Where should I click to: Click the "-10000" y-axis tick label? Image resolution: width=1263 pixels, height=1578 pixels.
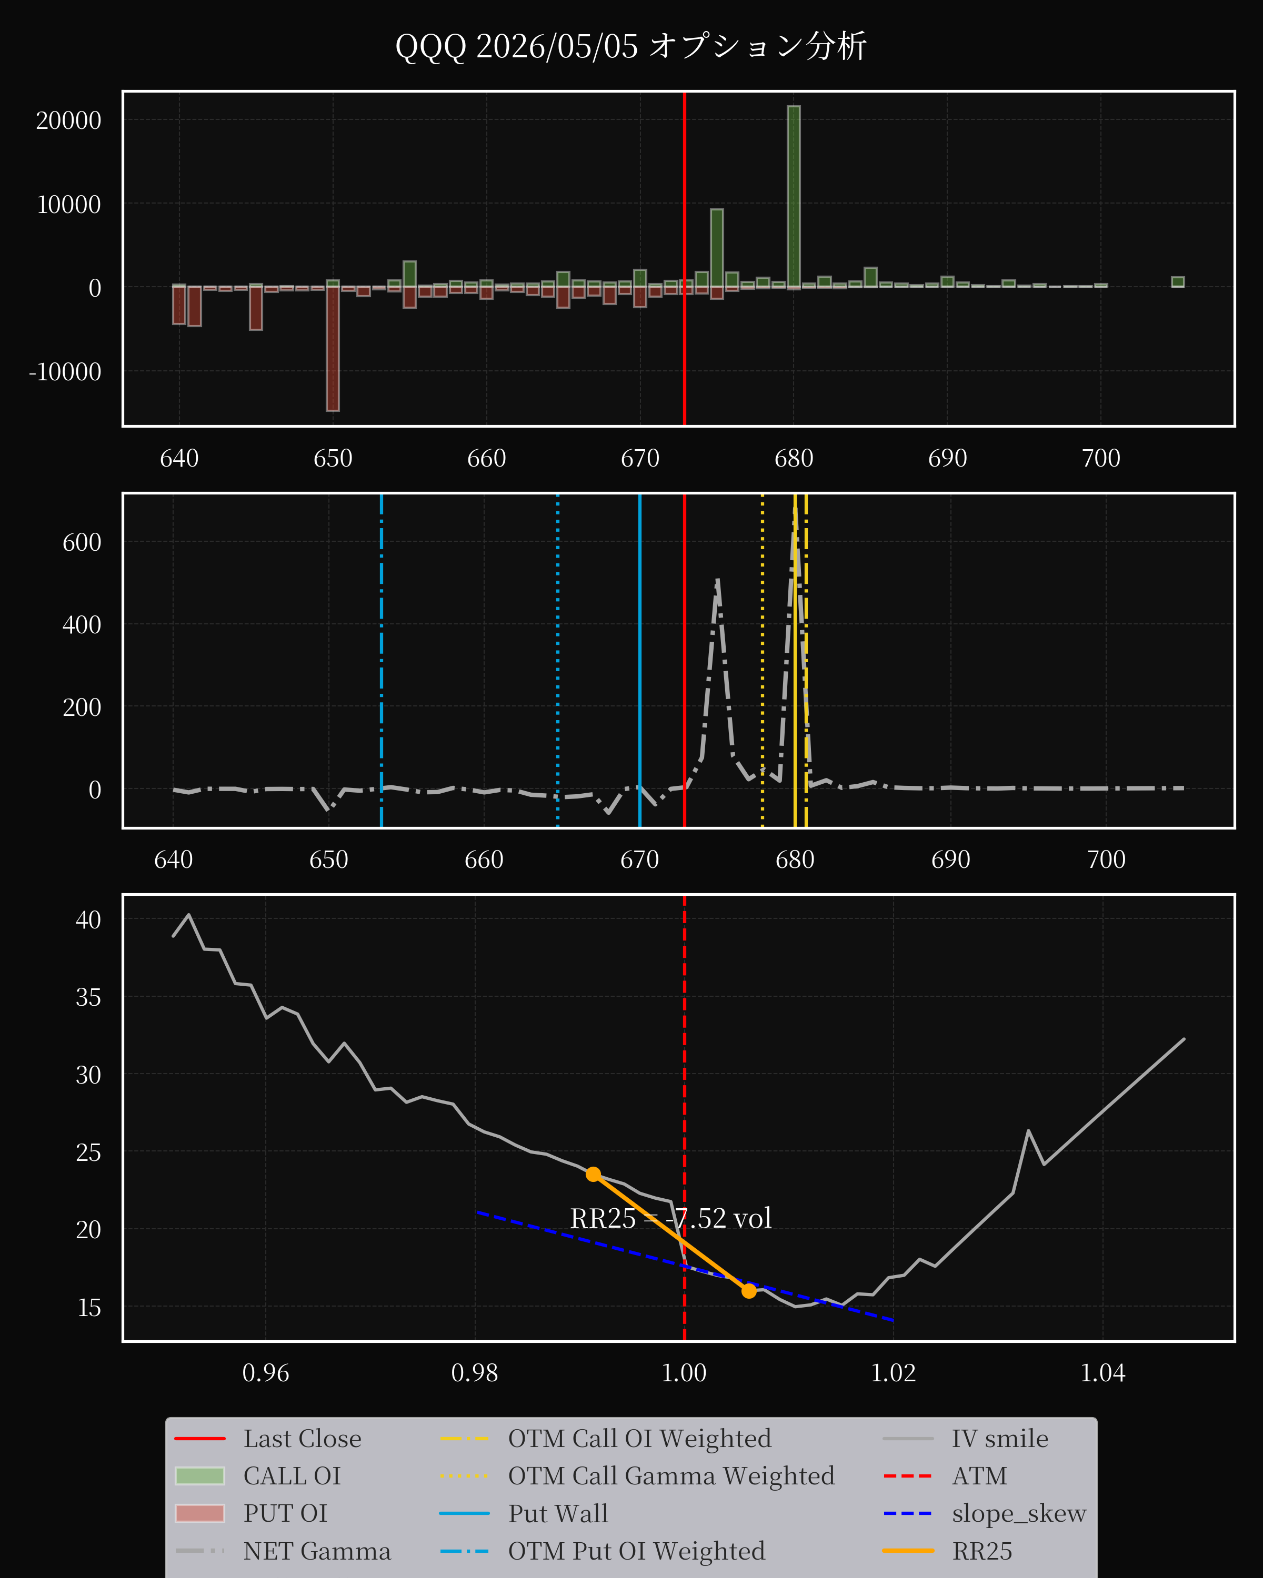pos(65,372)
